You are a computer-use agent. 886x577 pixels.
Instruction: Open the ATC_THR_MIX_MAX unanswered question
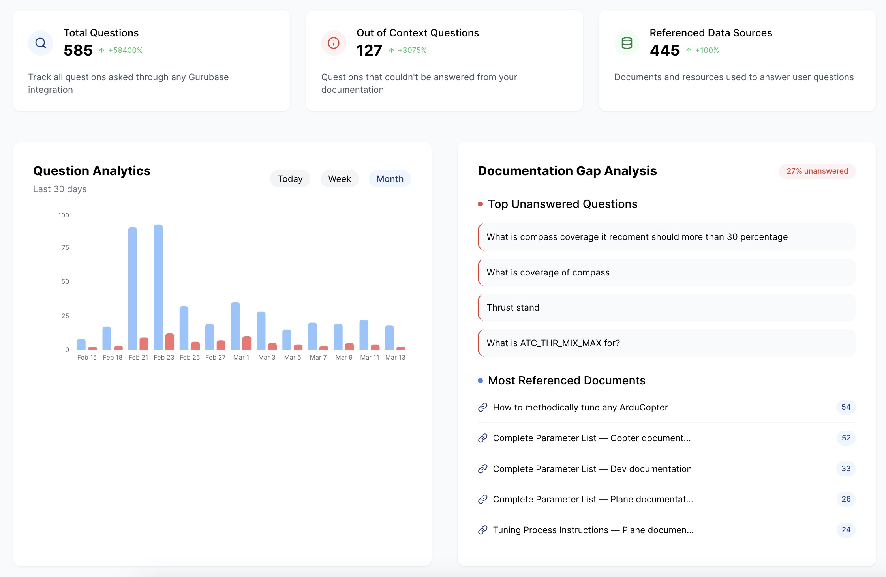pyautogui.click(x=553, y=343)
